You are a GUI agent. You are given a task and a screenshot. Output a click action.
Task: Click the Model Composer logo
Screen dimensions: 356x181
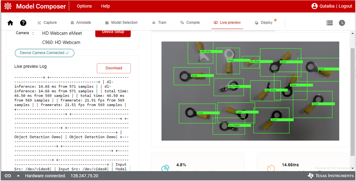[x=8, y=6]
